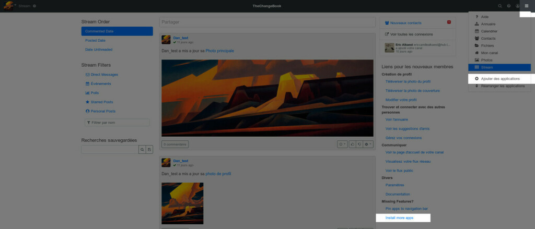Click Dan_test name on the photo de profil post

point(180,161)
